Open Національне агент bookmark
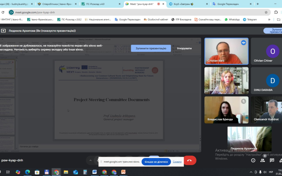The height and width of the screenshot is (176, 282). click(98, 20)
